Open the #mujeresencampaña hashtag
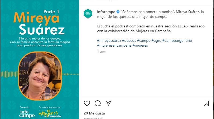 click(114, 45)
